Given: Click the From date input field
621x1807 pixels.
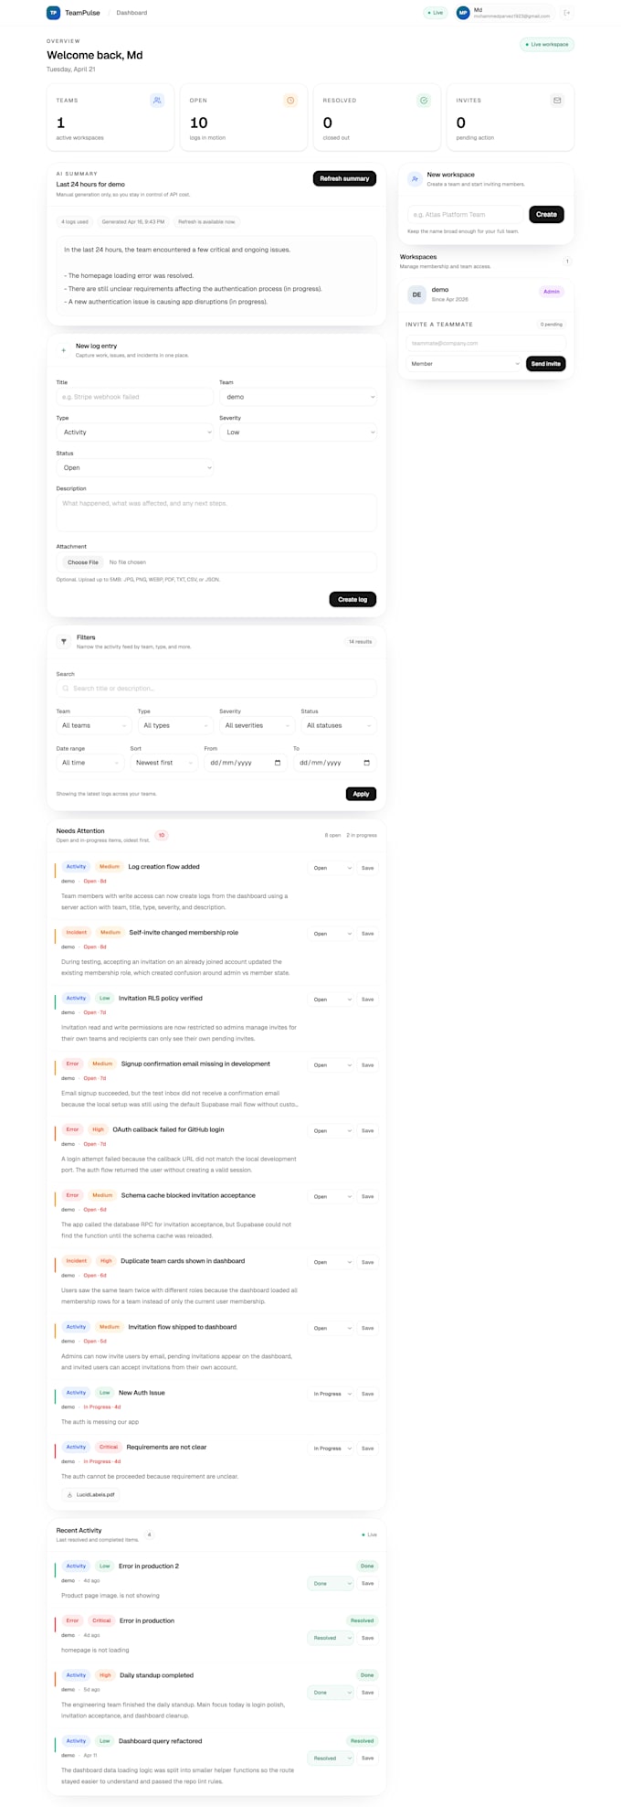Looking at the screenshot, I should 247,763.
